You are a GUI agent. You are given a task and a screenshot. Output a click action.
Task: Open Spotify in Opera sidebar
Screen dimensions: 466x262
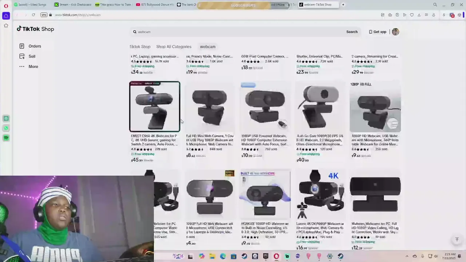[6, 138]
